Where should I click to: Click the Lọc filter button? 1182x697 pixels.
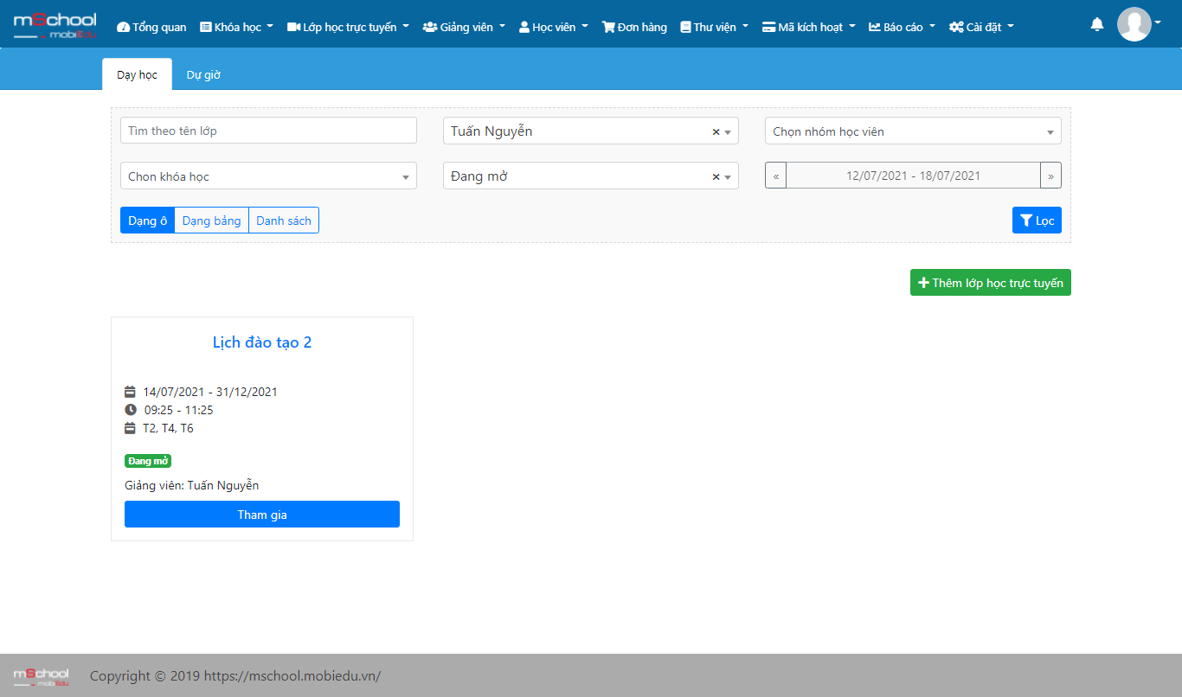[x=1037, y=221]
